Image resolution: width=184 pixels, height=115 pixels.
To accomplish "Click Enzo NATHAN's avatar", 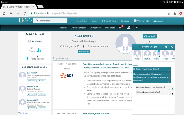I will click(x=22, y=75).
